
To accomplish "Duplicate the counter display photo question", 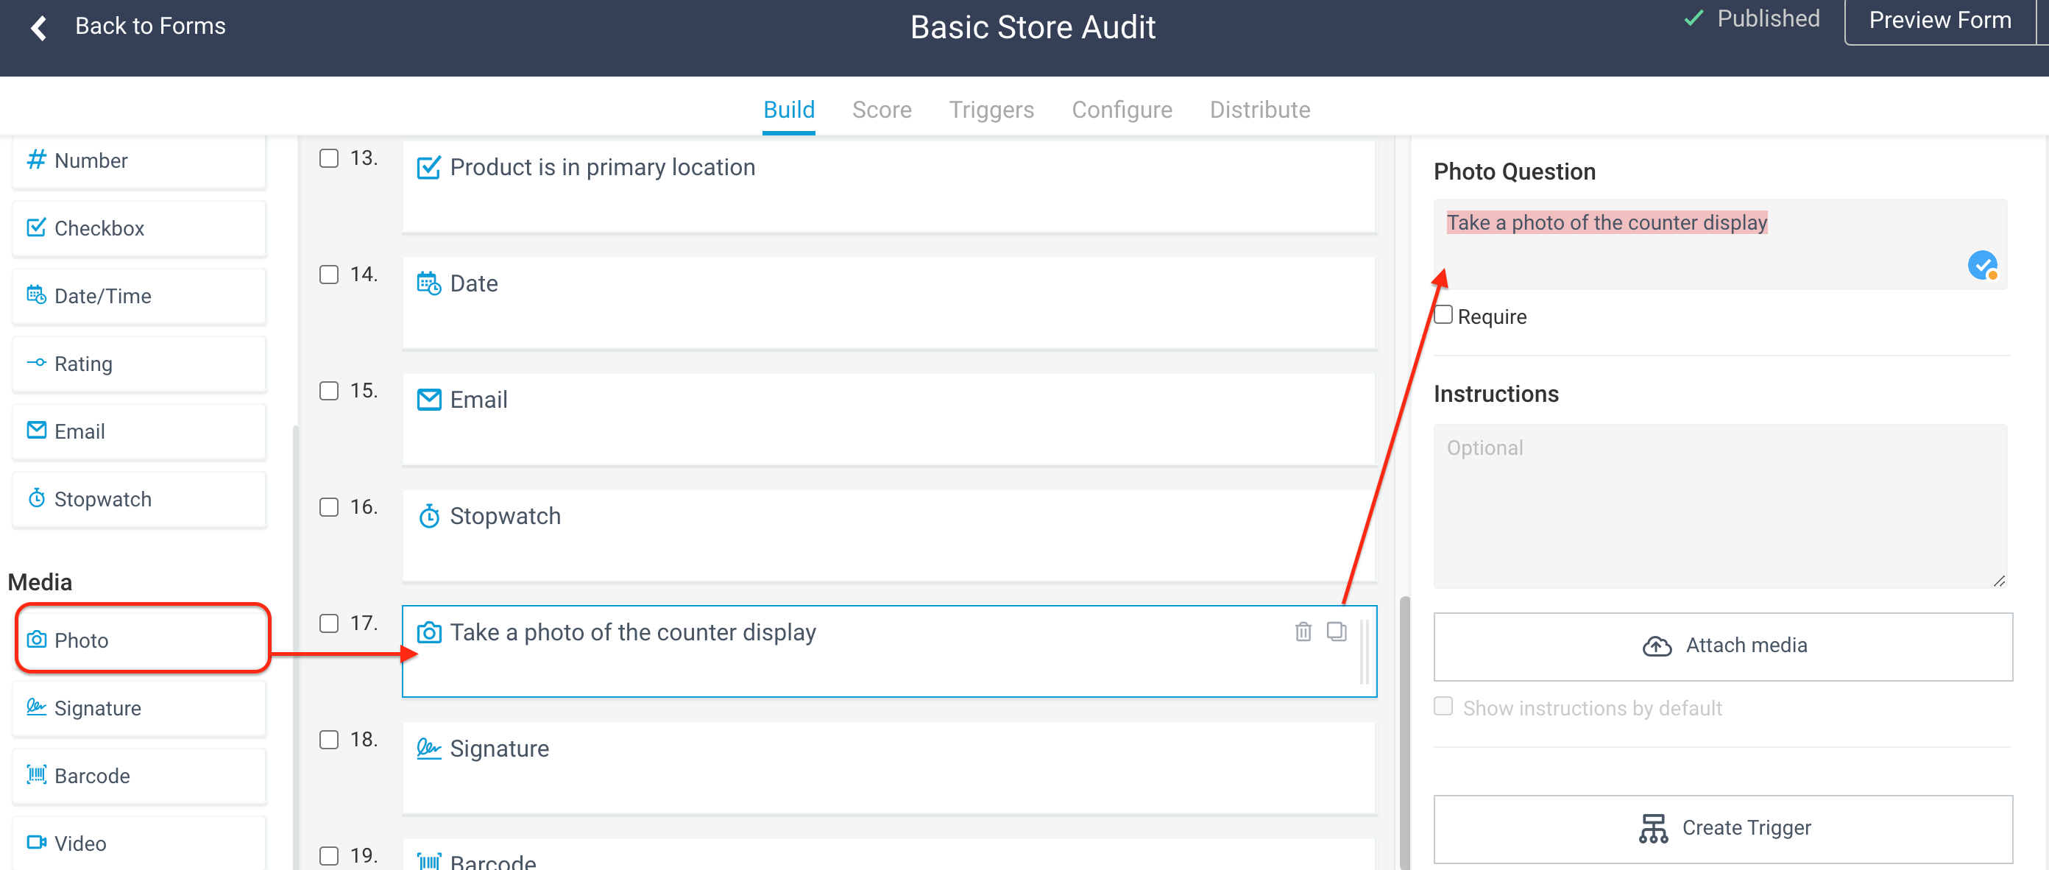I will pos(1337,632).
